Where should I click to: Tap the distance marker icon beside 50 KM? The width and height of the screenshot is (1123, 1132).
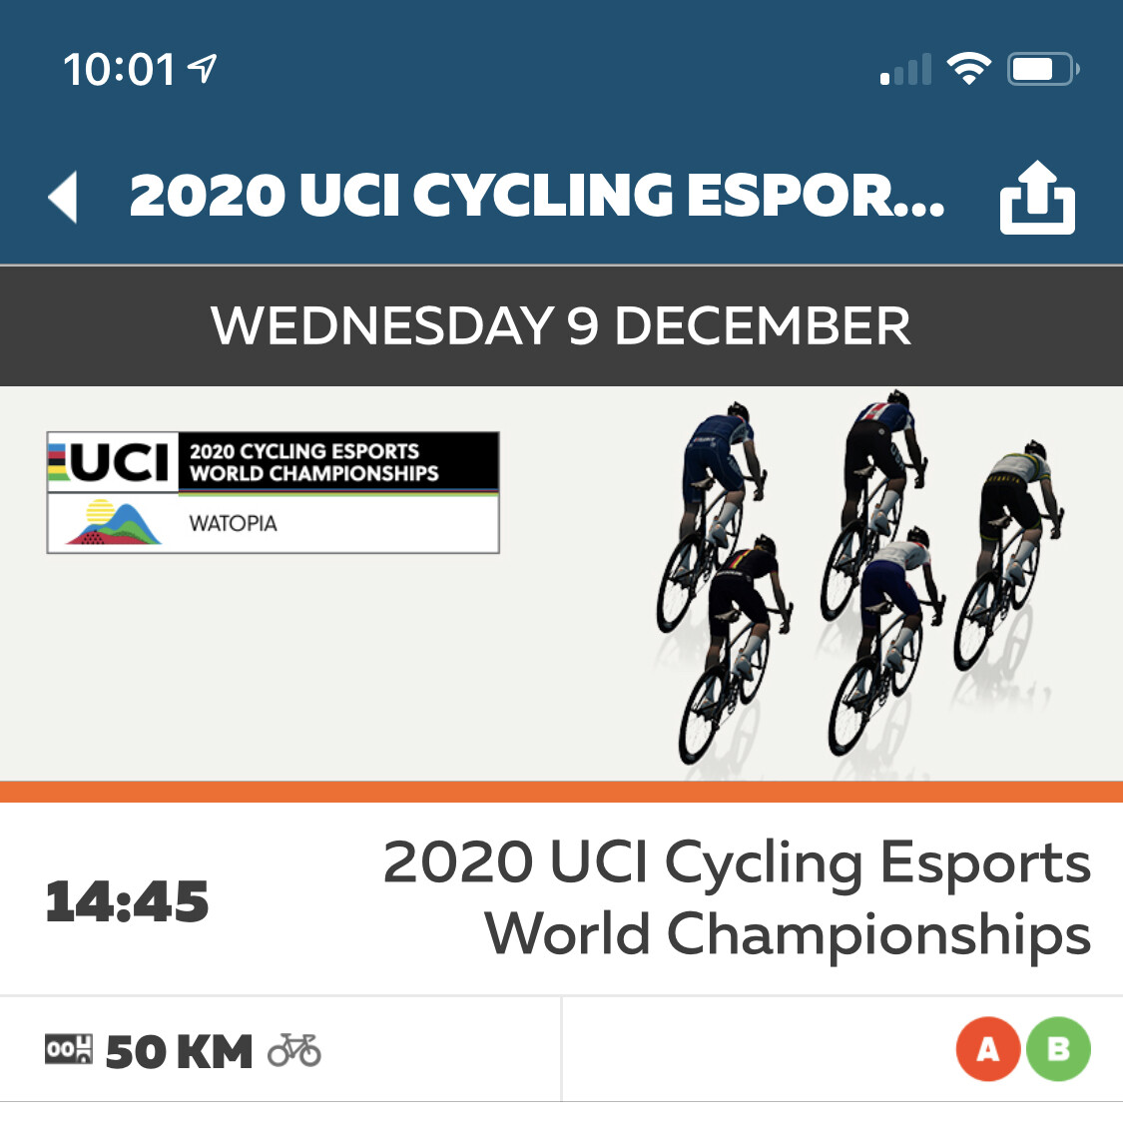coord(69,1050)
